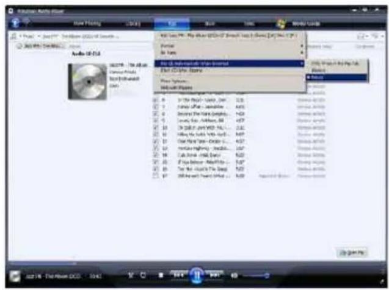Skip to the previous track

pyautogui.click(x=178, y=275)
